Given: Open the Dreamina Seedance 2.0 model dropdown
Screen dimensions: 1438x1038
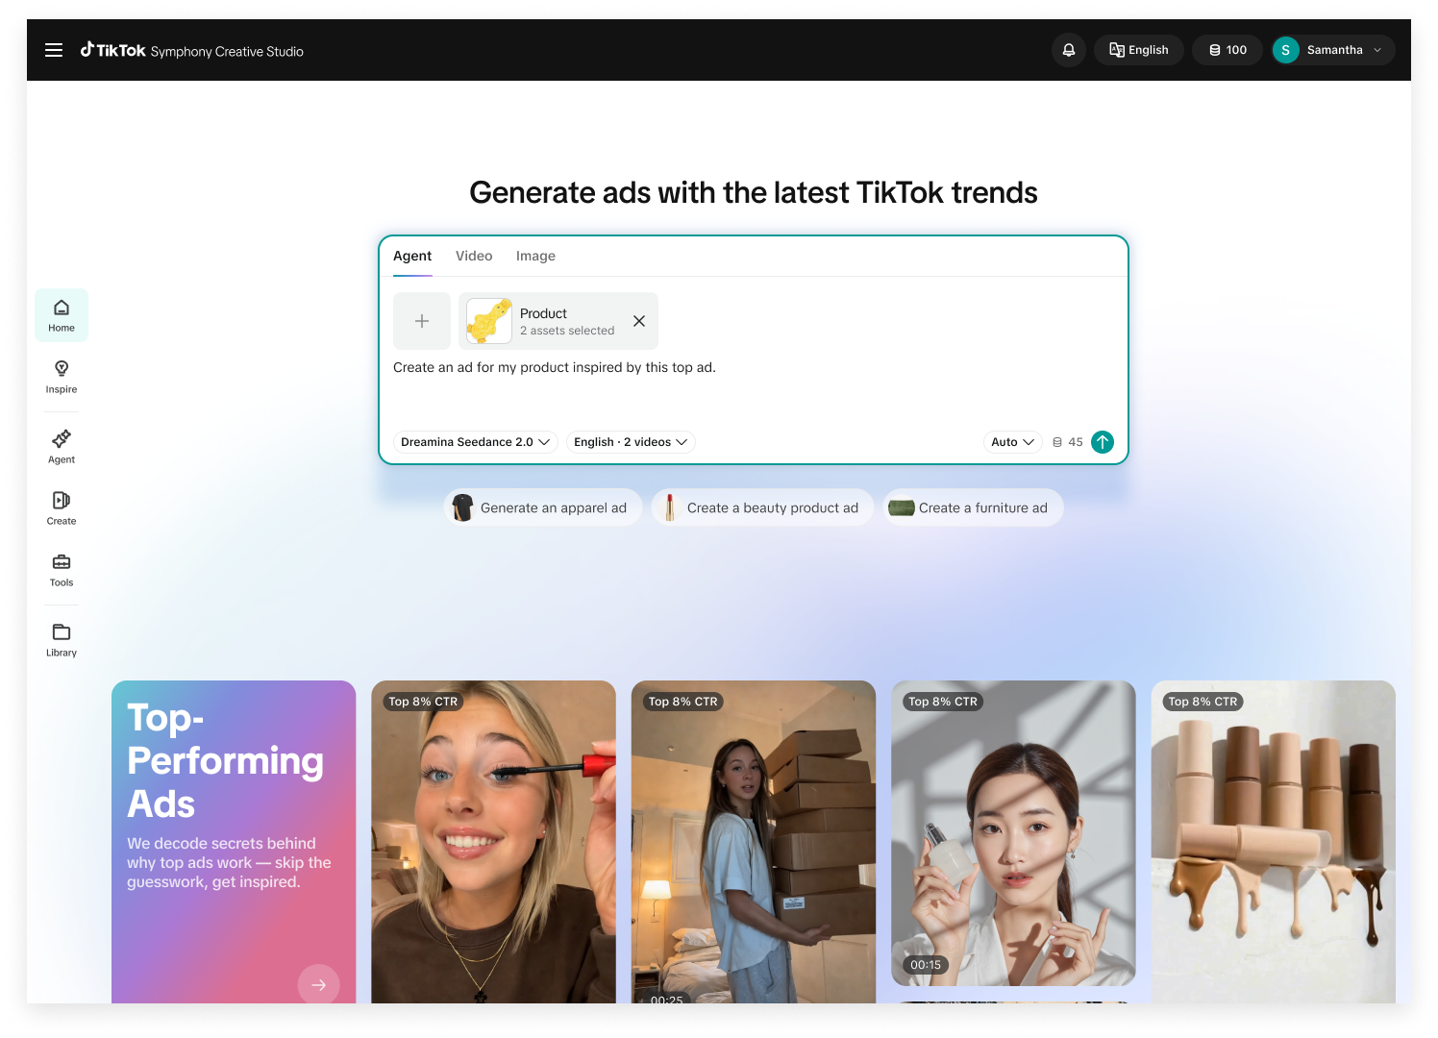Looking at the screenshot, I should (475, 442).
